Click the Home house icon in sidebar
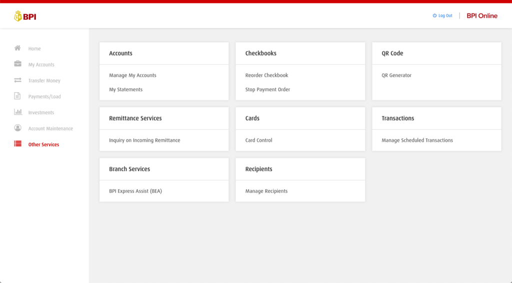This screenshot has height=283, width=512. pos(17,48)
